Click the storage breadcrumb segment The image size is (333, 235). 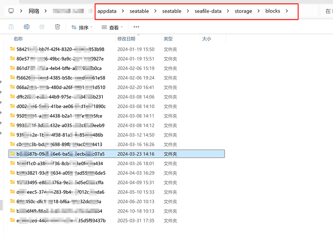coord(243,11)
